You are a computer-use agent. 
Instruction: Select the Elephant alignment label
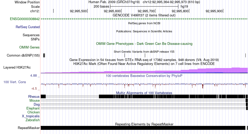coord(33,108)
